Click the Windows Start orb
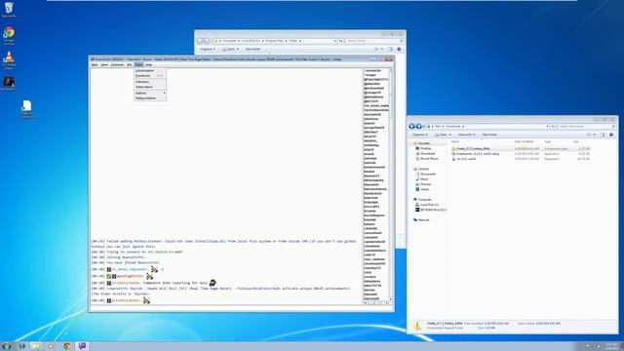 (7, 346)
